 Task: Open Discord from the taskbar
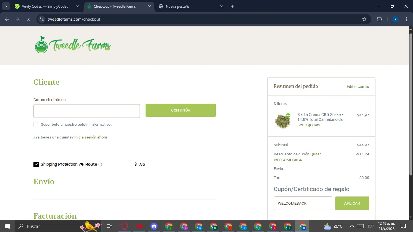click(154, 226)
